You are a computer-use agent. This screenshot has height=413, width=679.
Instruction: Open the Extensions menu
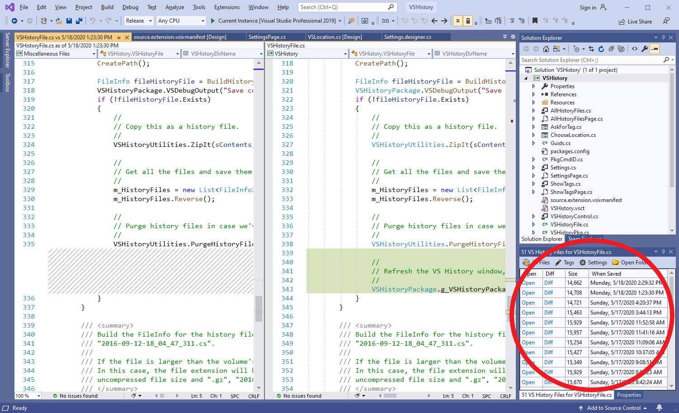[x=227, y=7]
